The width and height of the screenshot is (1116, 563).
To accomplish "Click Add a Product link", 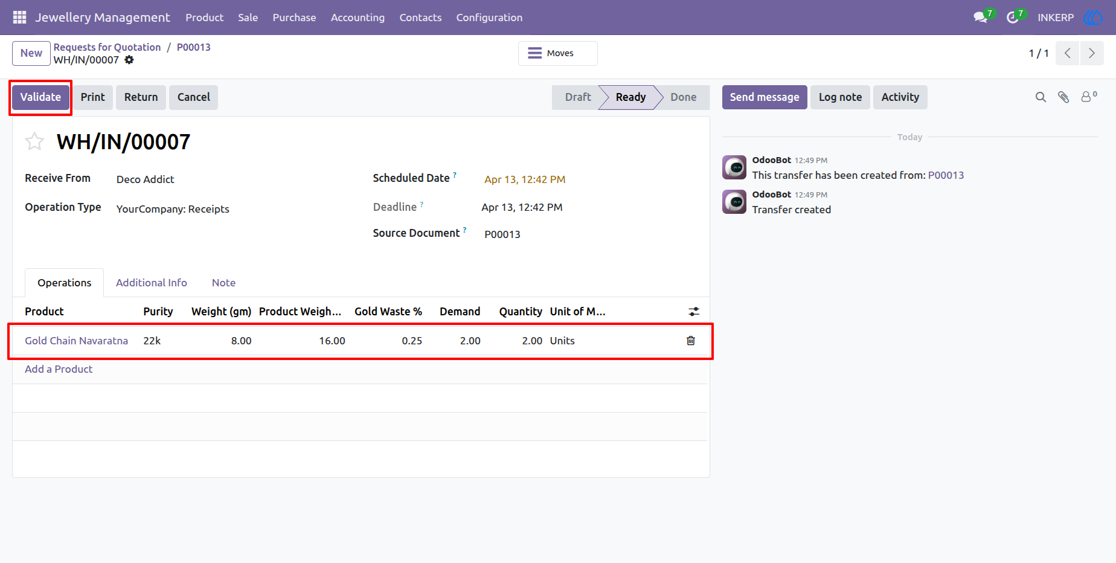I will (59, 369).
